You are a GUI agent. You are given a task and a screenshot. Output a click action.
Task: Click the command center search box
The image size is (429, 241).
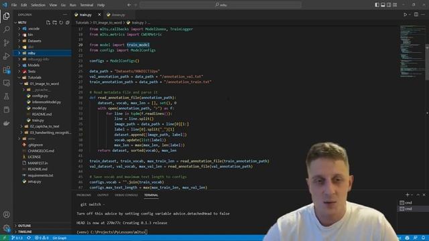[x=221, y=5]
